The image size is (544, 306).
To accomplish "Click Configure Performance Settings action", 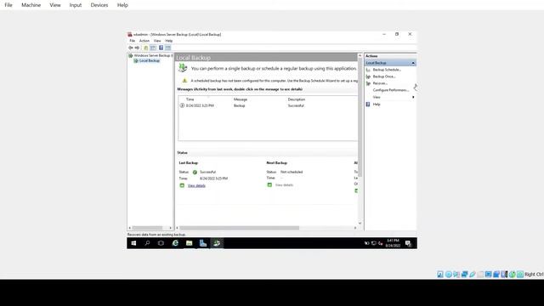I will coord(391,90).
